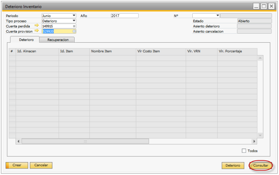Viewport: 279px width, 175px height.
Task: Click the Cuenta provision yellow link arrow
Action: click(x=37, y=31)
